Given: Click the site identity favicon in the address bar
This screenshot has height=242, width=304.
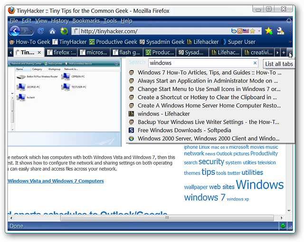Looking at the screenshot, I should coord(76,31).
